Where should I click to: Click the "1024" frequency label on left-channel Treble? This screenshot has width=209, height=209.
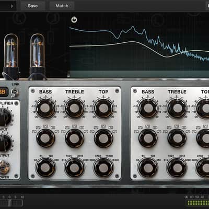(69, 156)
